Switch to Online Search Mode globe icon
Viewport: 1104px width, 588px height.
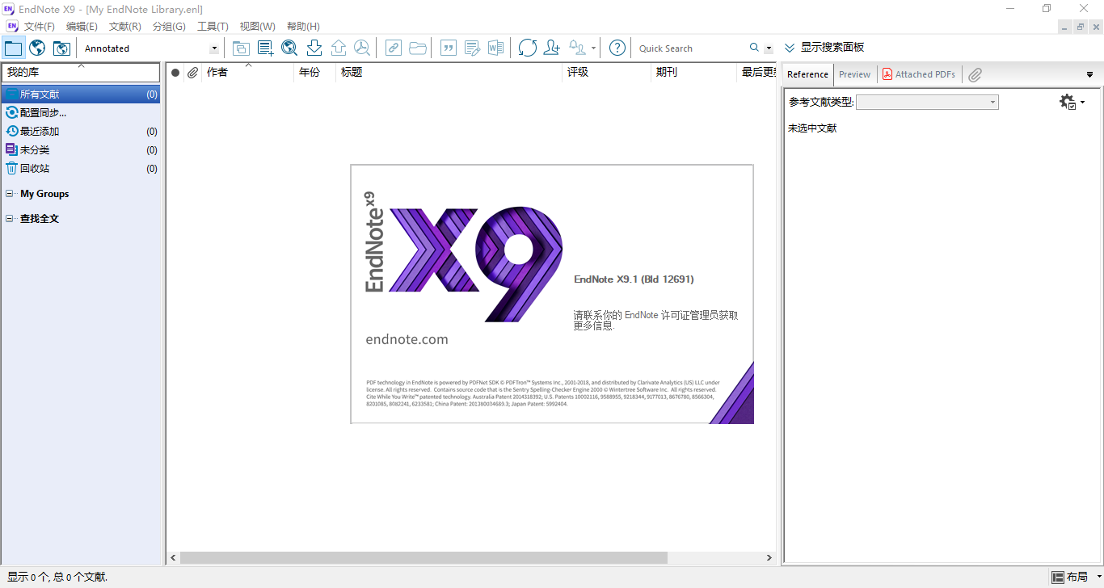tap(36, 48)
